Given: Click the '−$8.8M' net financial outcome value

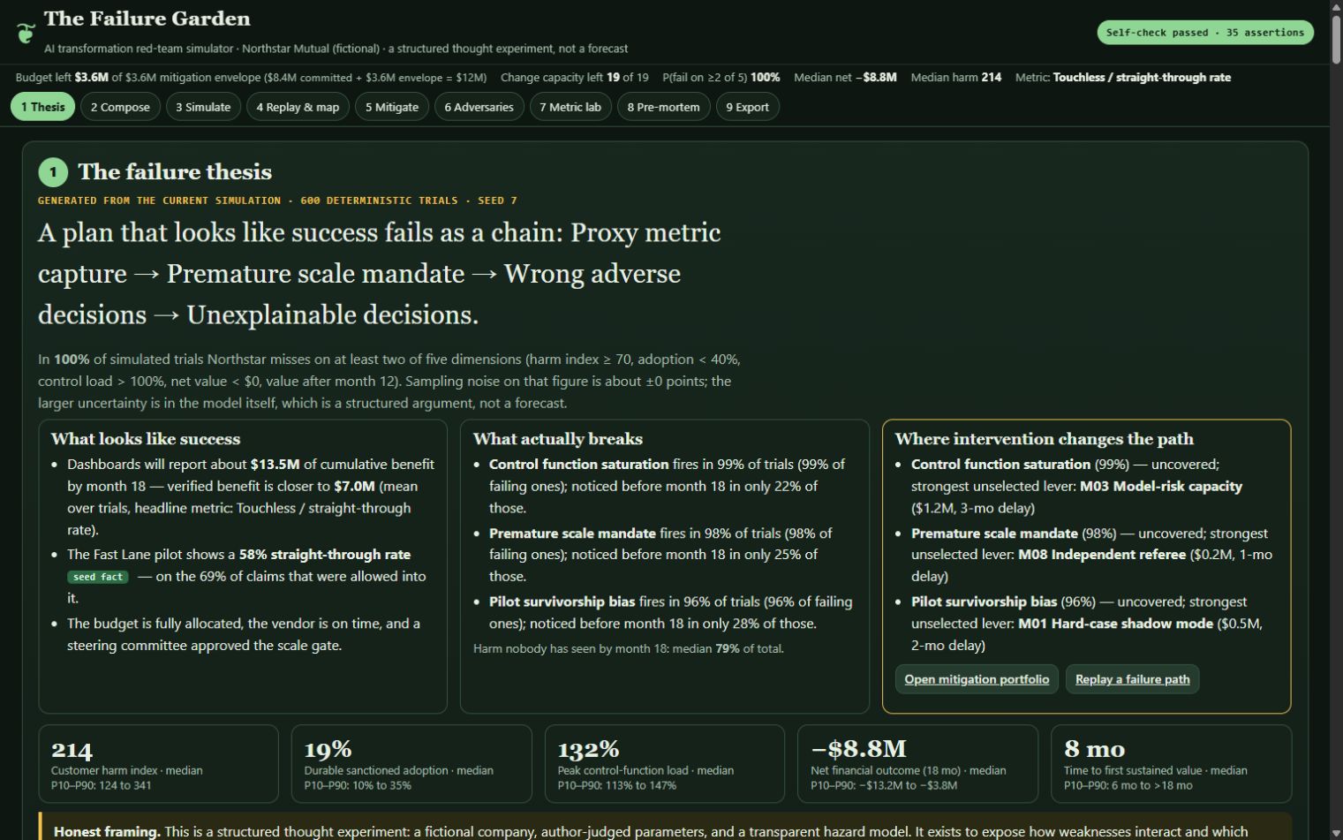Looking at the screenshot, I should (x=859, y=749).
